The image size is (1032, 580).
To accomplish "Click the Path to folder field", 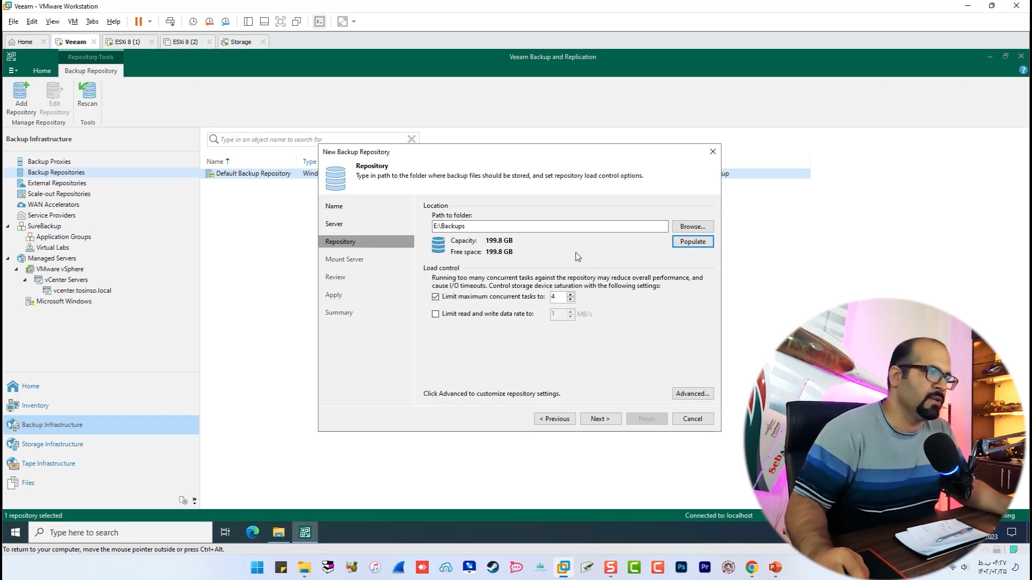I will point(550,226).
